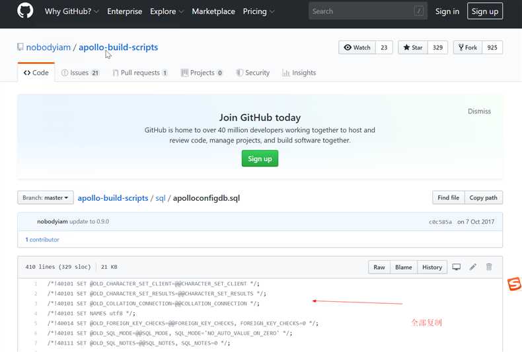Click the on 7 Oct 2017 commit date
This screenshot has width=522, height=352.
(476, 222)
